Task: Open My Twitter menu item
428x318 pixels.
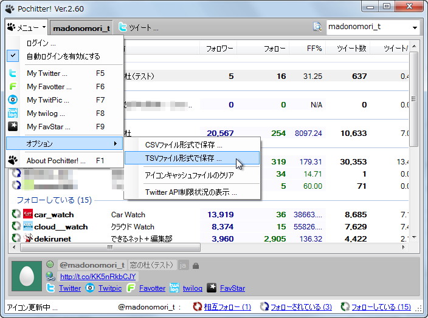Action: pyautogui.click(x=66, y=73)
